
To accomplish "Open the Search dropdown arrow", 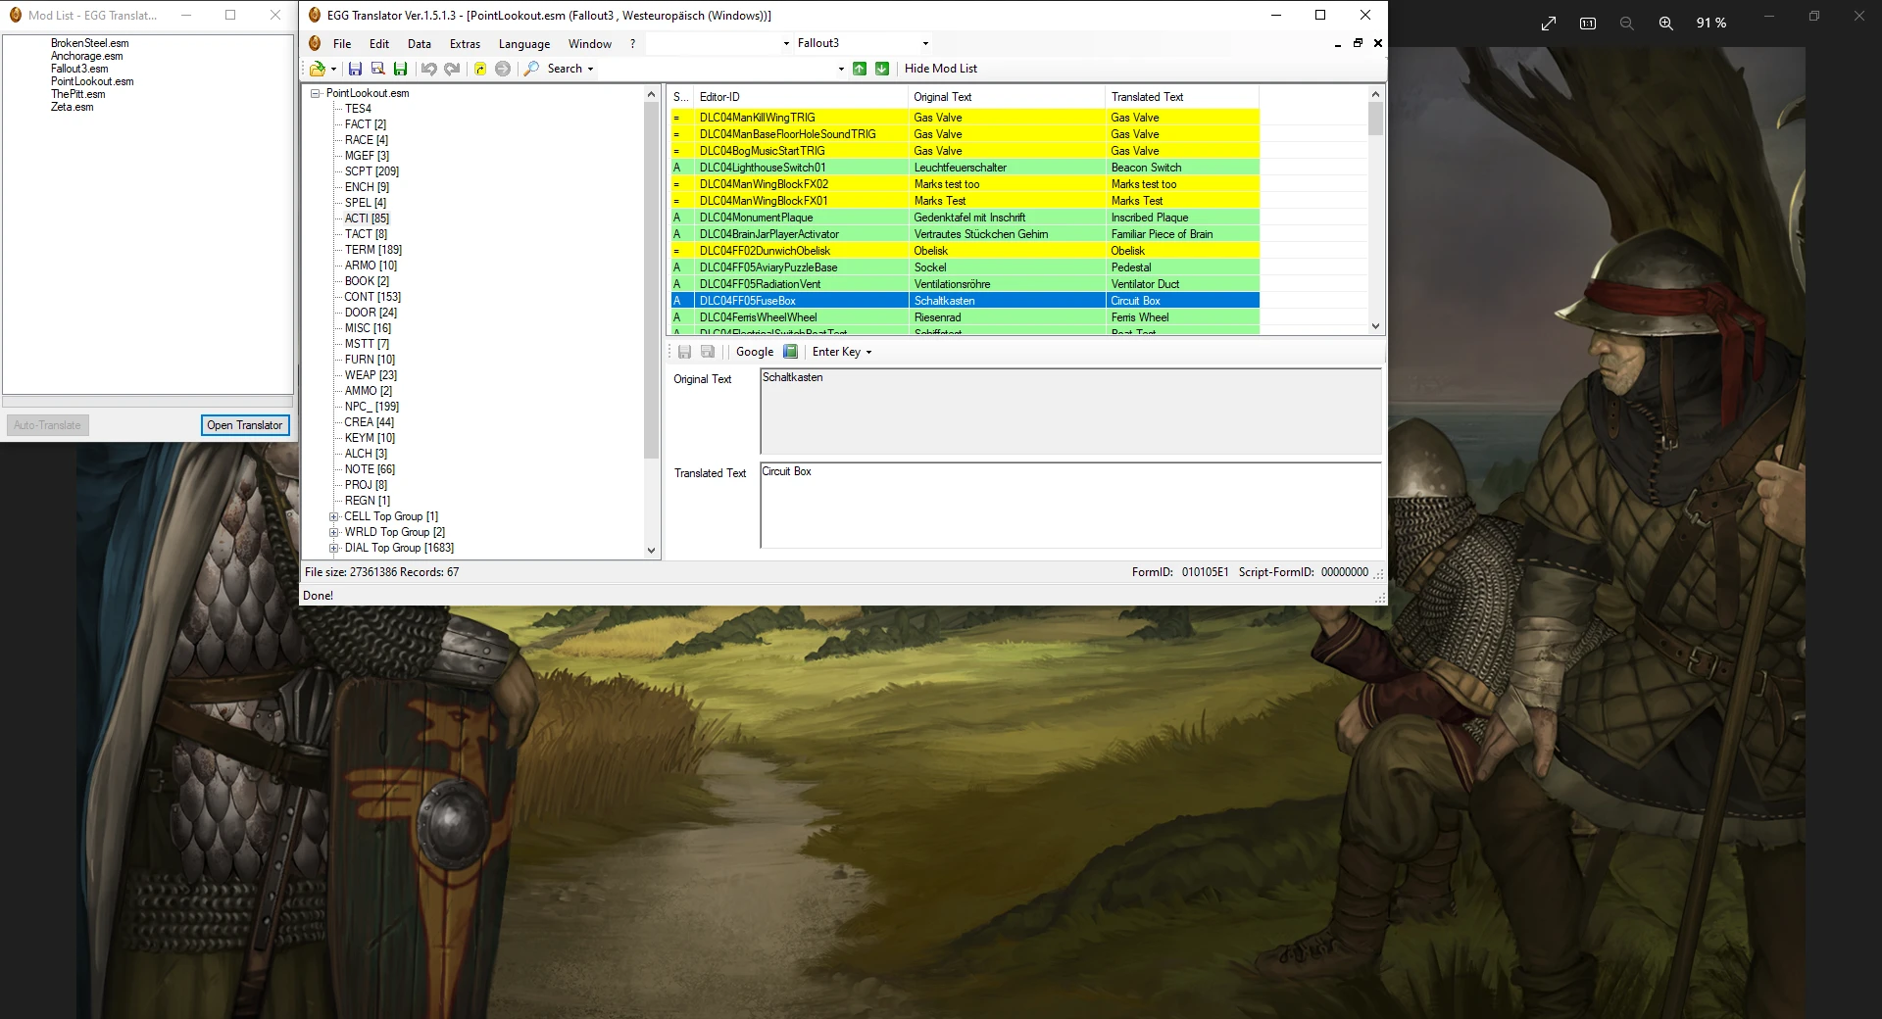I will (x=590, y=69).
